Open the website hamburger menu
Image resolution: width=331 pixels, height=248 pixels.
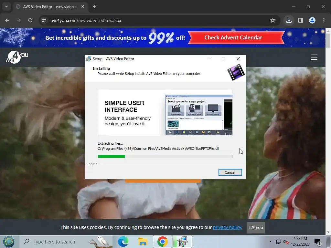314,57
